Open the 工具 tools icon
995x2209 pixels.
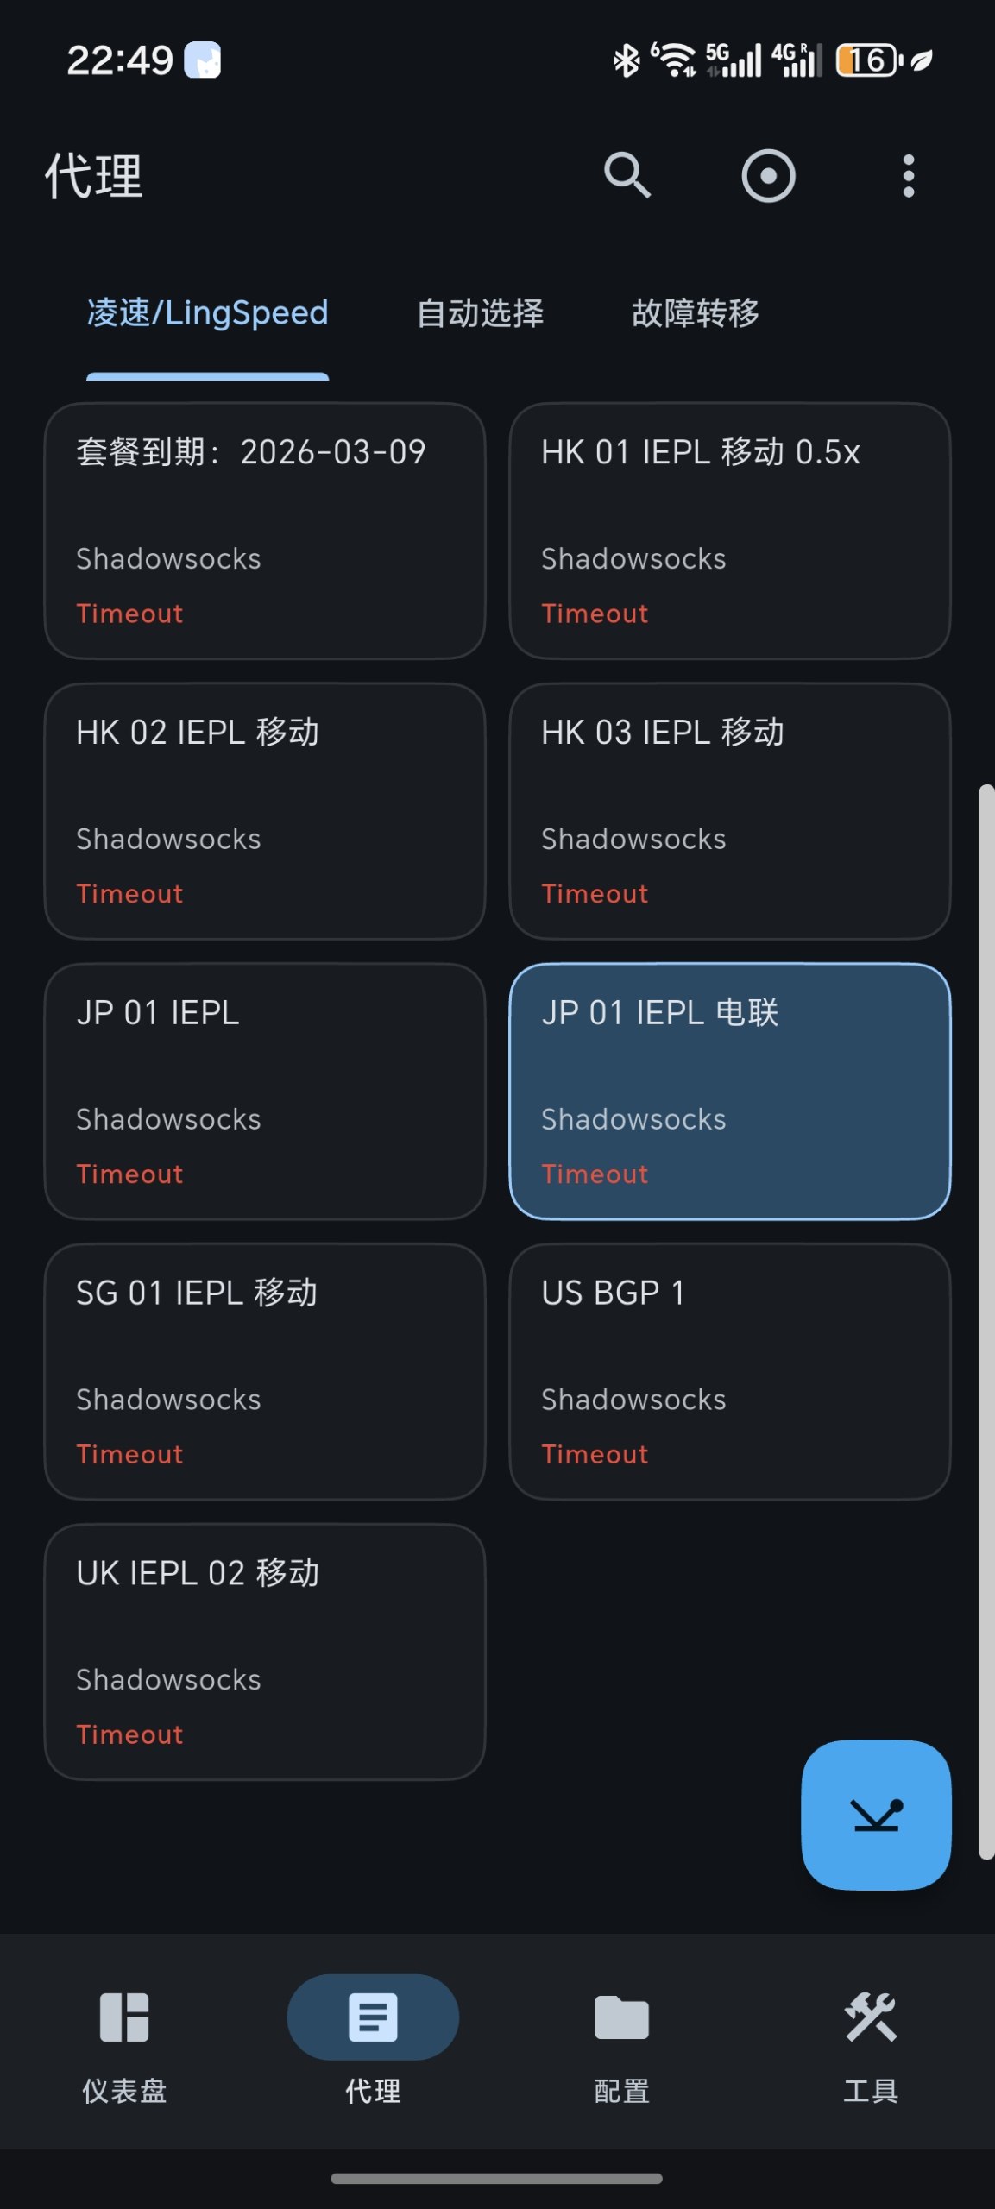(870, 2017)
